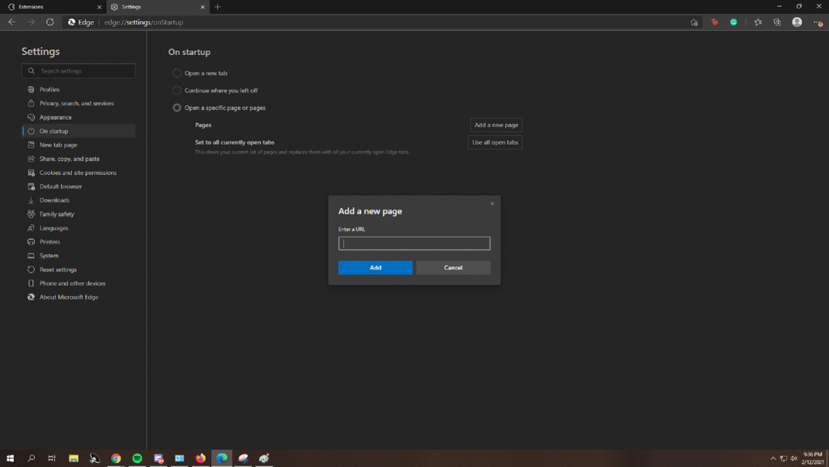
Task: Cancel the Add a new page dialog
Action: pos(453,267)
